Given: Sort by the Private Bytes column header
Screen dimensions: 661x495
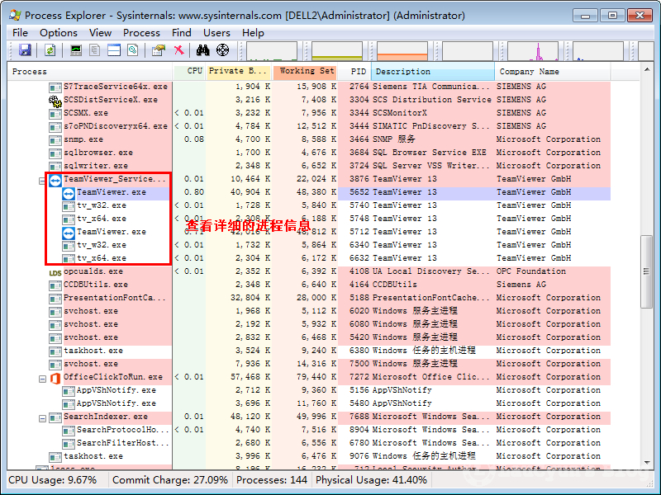Looking at the screenshot, I should click(x=238, y=71).
